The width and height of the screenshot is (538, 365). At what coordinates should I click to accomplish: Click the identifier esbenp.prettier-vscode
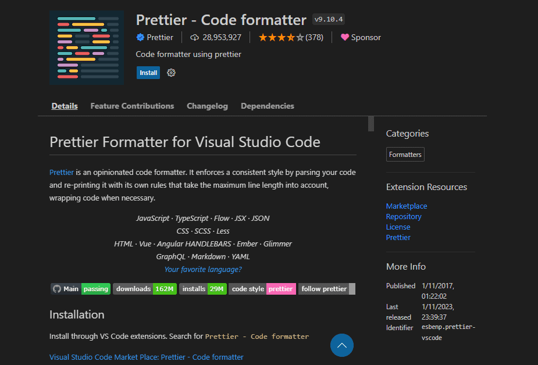pyautogui.click(x=448, y=332)
